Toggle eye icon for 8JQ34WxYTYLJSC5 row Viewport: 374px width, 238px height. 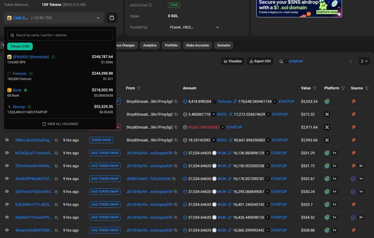[x=7, y=204]
